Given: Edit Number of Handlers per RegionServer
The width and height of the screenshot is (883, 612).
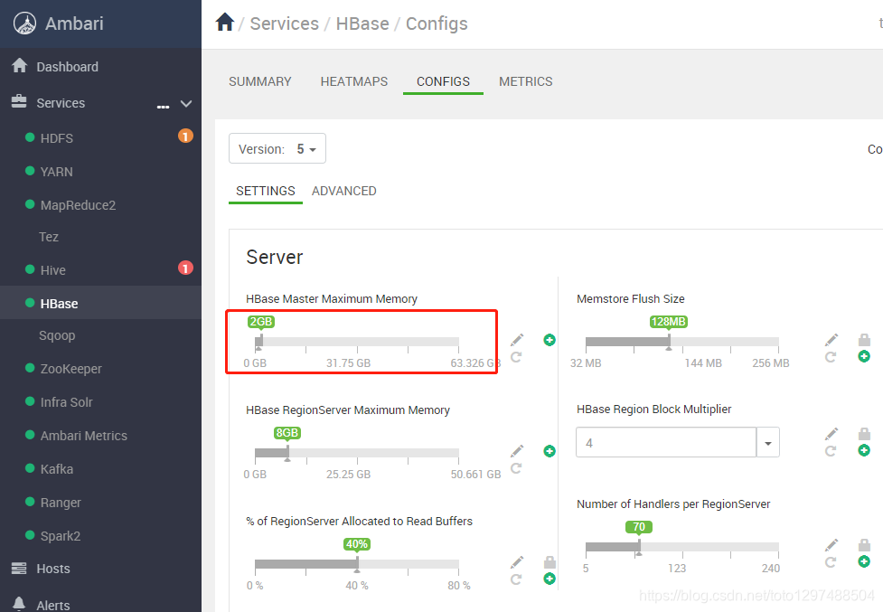Looking at the screenshot, I should tap(831, 545).
